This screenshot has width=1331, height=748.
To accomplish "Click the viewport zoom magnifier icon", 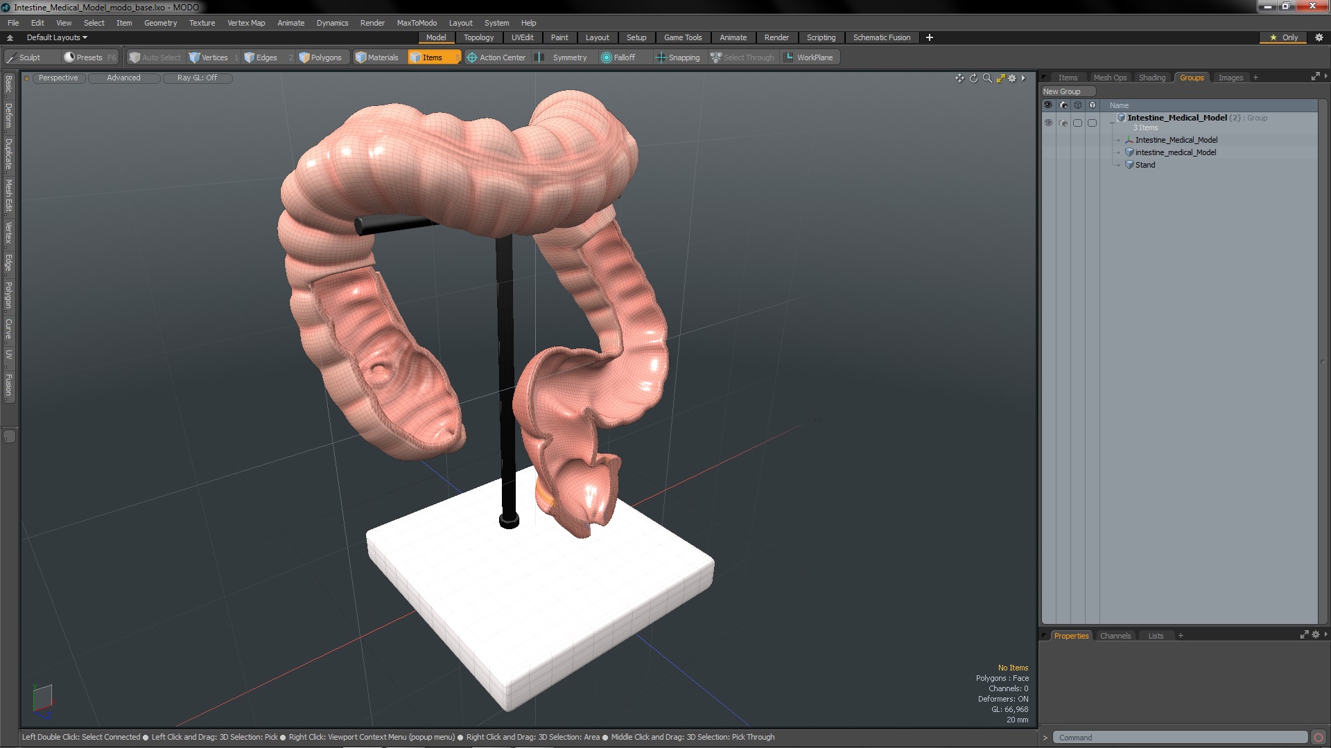I will click(x=987, y=78).
